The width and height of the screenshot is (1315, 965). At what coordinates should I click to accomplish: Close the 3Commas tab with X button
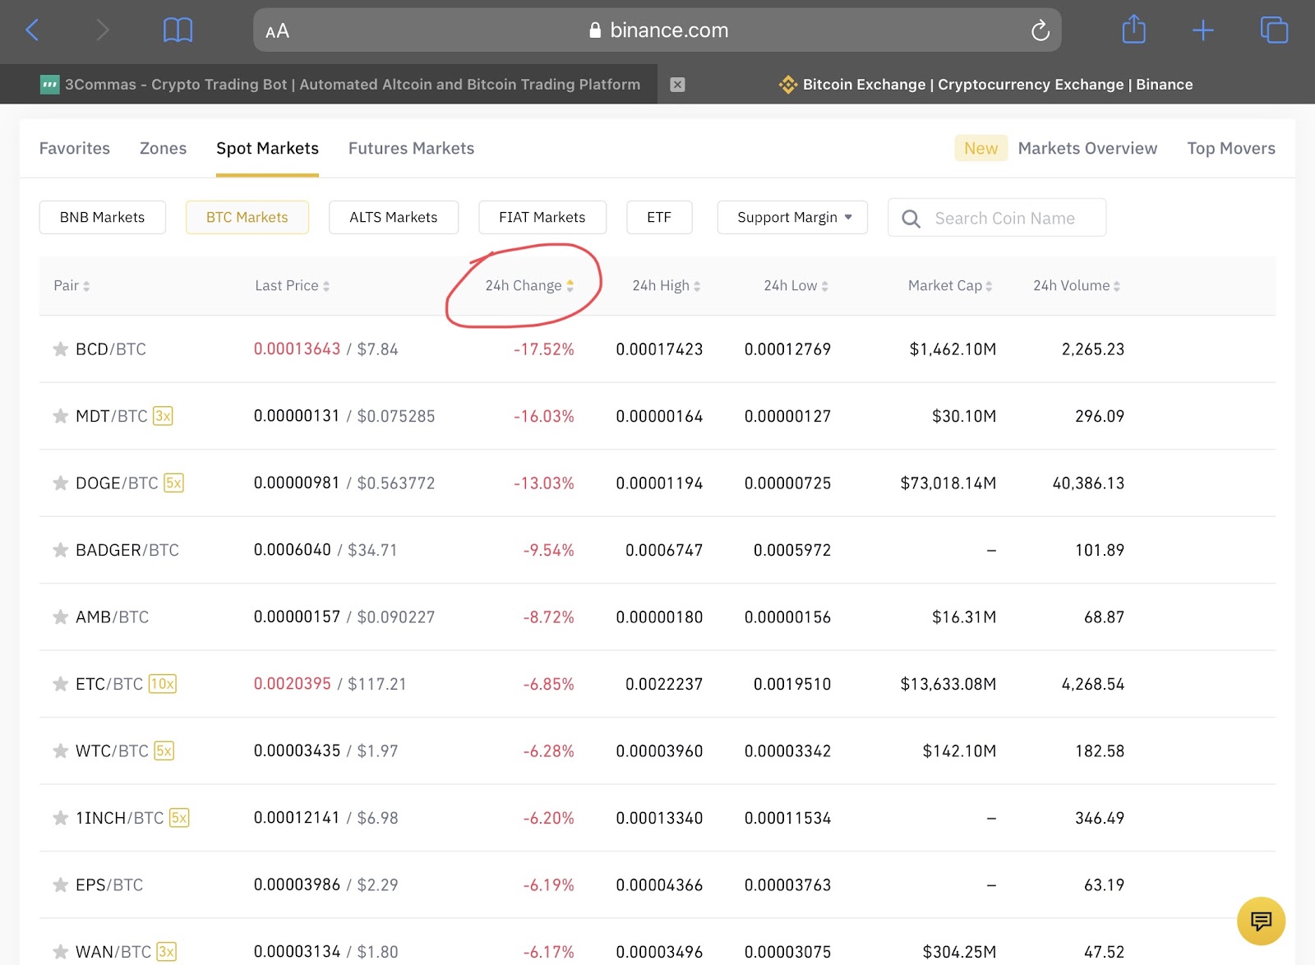[677, 85]
